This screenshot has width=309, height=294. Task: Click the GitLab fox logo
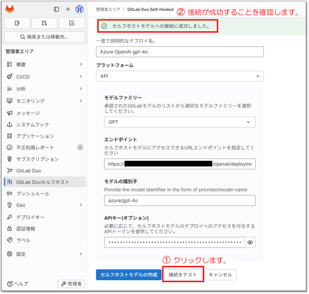pyautogui.click(x=9, y=9)
